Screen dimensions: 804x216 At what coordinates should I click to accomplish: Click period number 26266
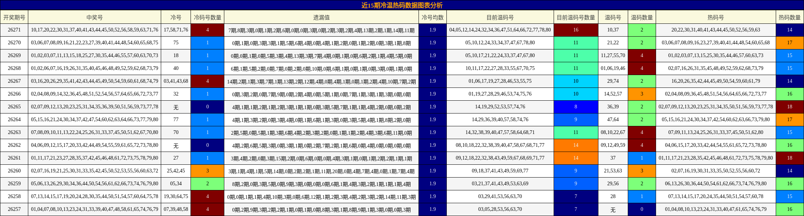pyautogui.click(x=14, y=94)
